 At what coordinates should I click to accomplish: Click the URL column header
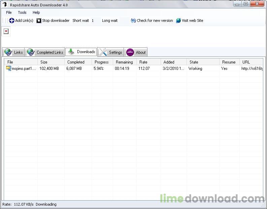(251, 62)
